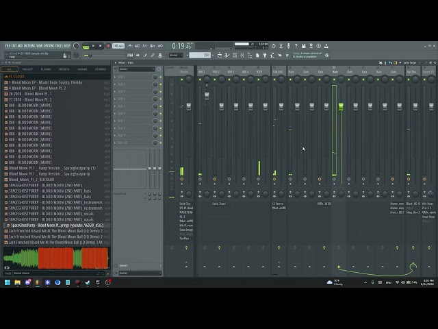Click the green selected Hats fader
This screenshot has height=329, width=438.
click(341, 107)
